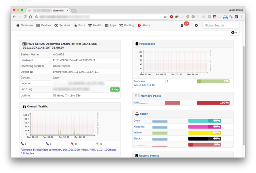Bookmark this page with the star icon
Image resolution: width=256 pixels, height=173 pixels.
(165, 17)
